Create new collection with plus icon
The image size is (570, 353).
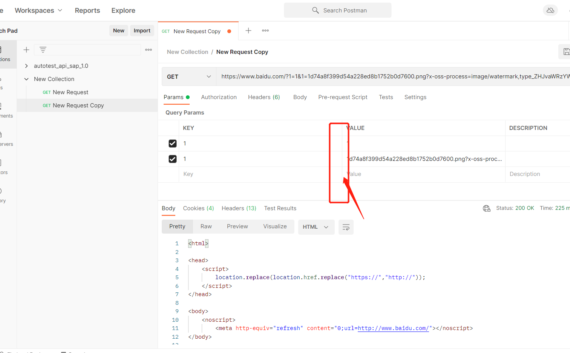click(x=26, y=50)
